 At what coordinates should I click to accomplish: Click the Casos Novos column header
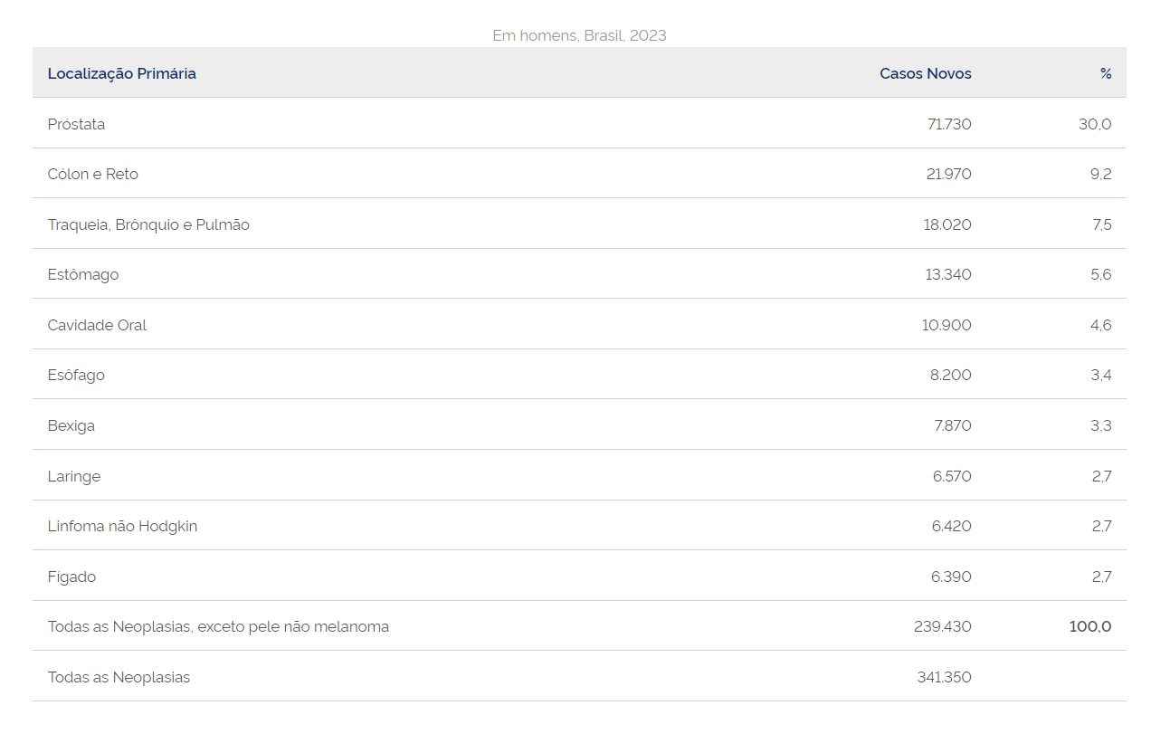(x=925, y=73)
